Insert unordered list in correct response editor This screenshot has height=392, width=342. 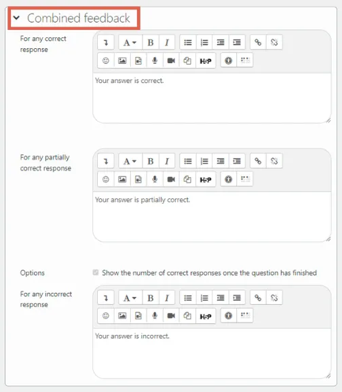(188, 43)
